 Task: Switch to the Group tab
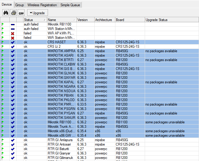tap(20, 5)
